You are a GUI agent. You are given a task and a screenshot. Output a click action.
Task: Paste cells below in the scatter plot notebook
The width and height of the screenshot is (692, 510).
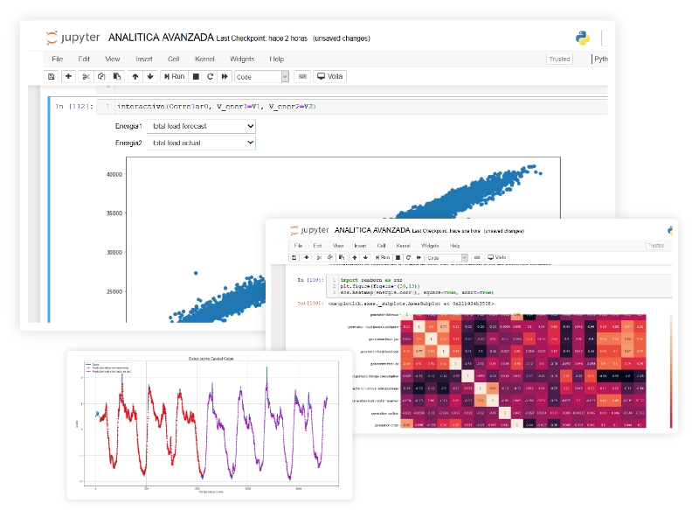click(116, 77)
